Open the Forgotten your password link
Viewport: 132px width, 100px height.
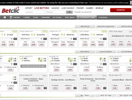(x=83, y=12)
